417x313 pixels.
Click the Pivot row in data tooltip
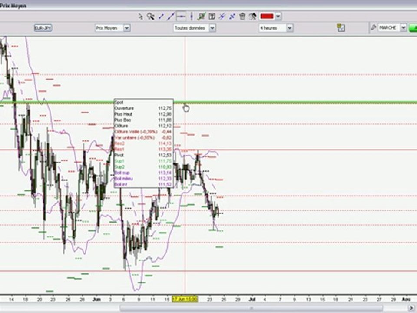coord(143,155)
